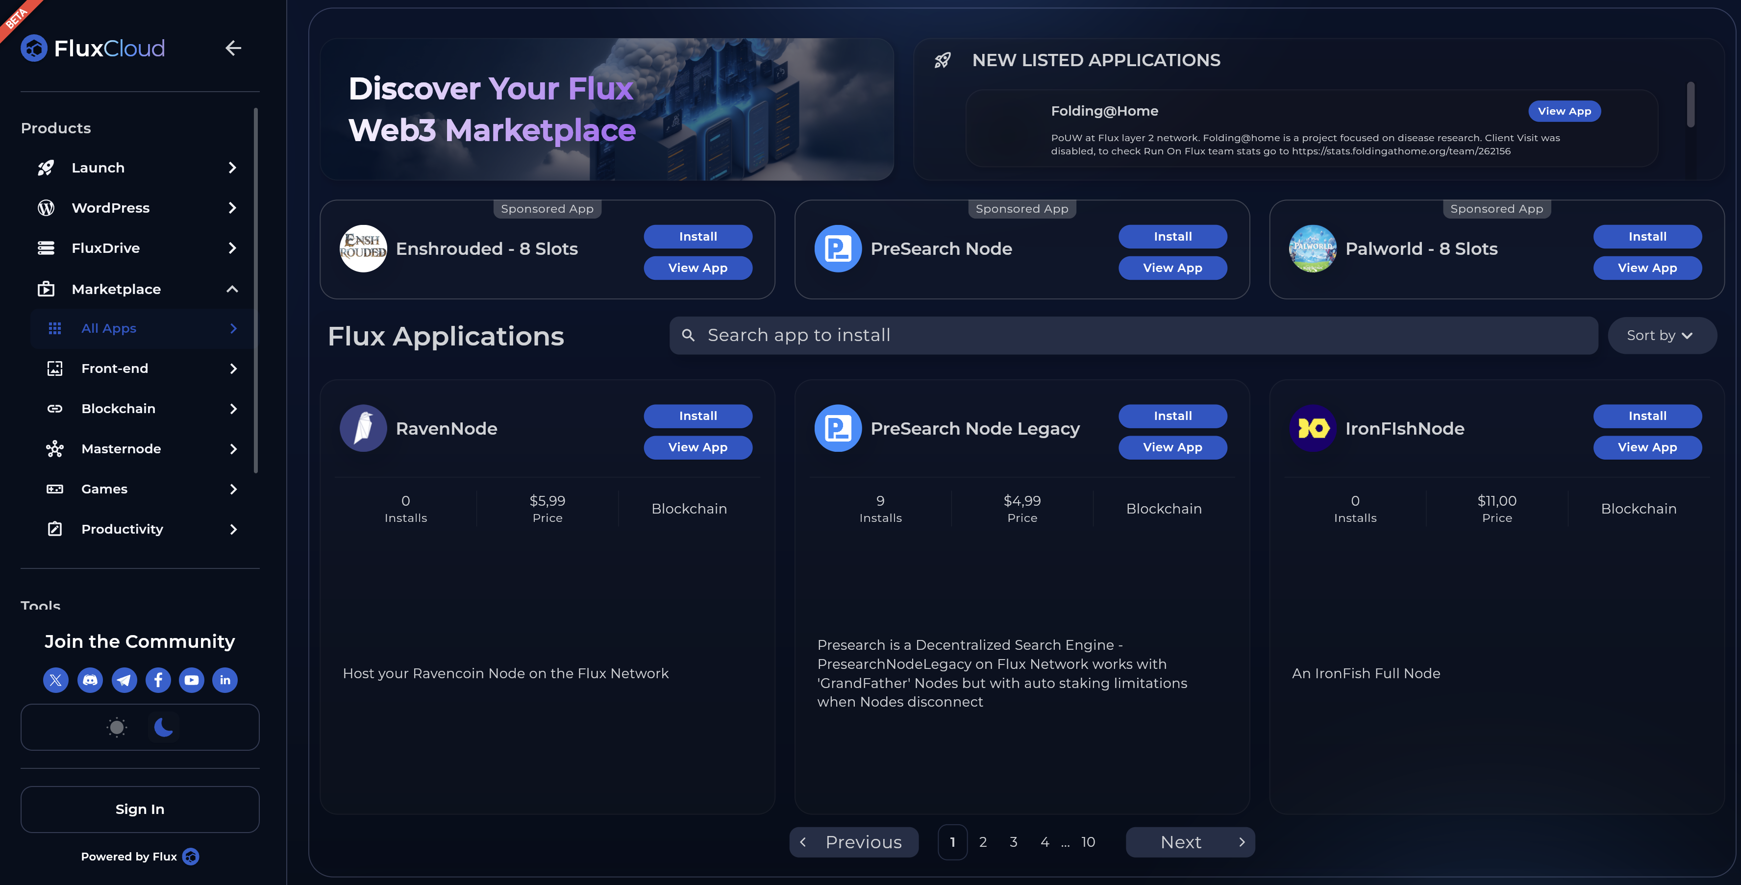Click the Flux logo beside Powered by Flux
This screenshot has height=885, width=1741.
pos(191,857)
